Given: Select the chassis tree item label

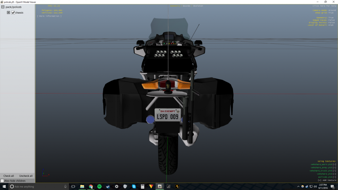Looking at the screenshot, I should pyautogui.click(x=19, y=13).
